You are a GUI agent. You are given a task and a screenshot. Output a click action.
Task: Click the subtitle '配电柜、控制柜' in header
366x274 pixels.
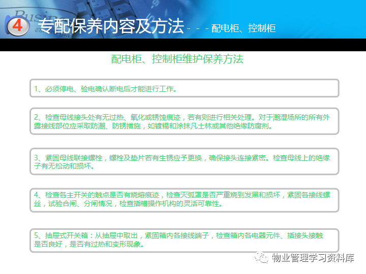[243, 28]
